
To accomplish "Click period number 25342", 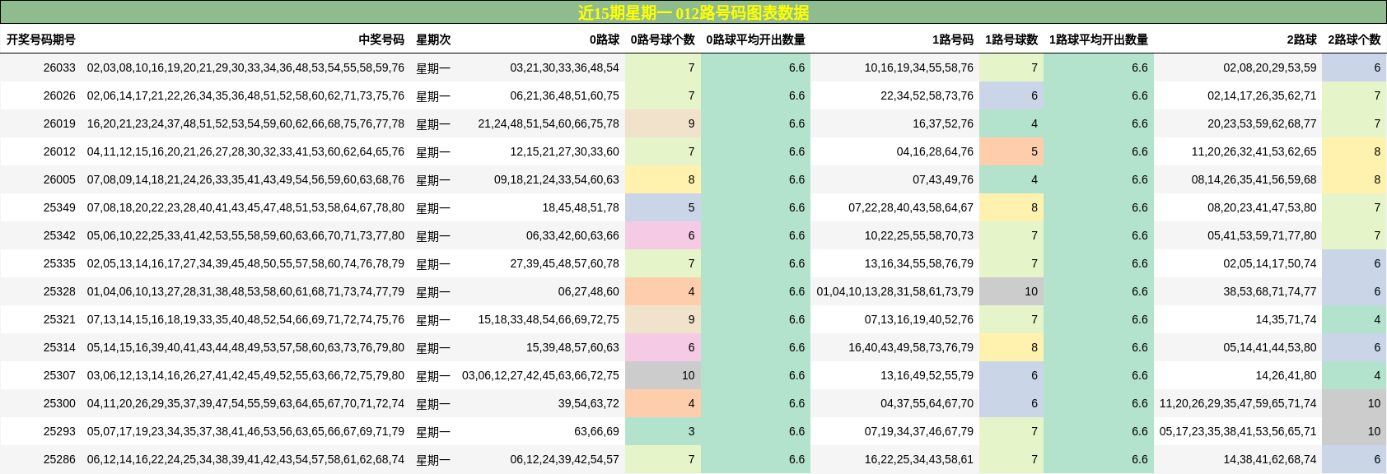I will 59,235.
